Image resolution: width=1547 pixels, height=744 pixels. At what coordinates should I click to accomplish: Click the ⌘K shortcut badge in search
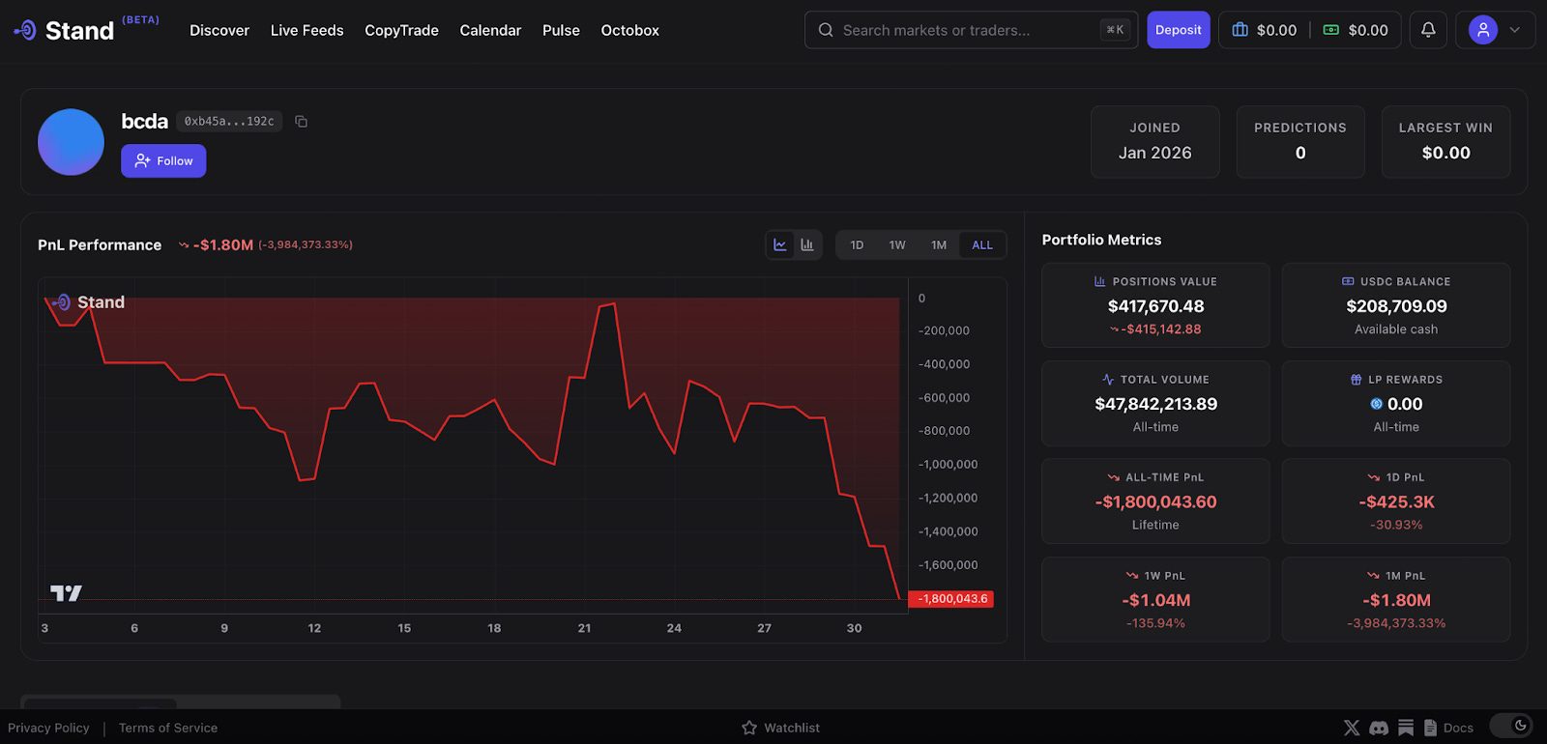1115,30
